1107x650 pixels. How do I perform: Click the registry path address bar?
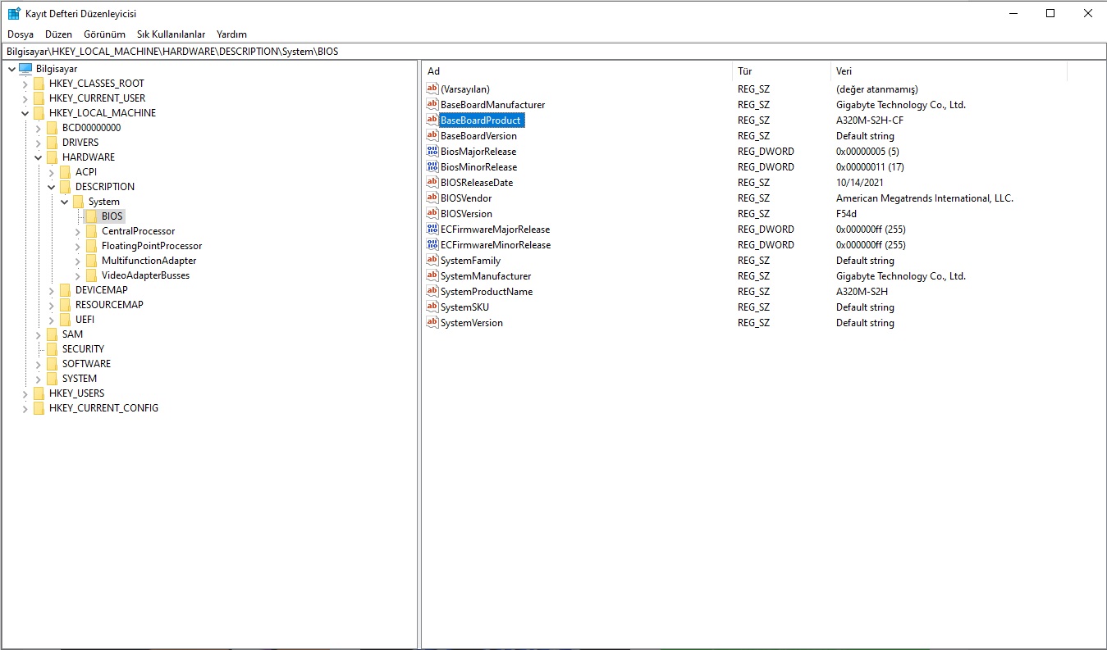(553, 51)
